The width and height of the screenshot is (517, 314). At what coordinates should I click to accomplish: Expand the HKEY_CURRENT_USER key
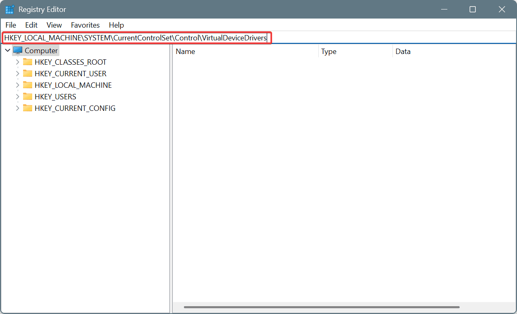[x=17, y=74]
